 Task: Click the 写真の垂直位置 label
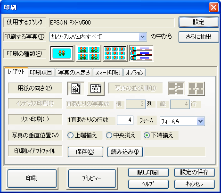35,135
